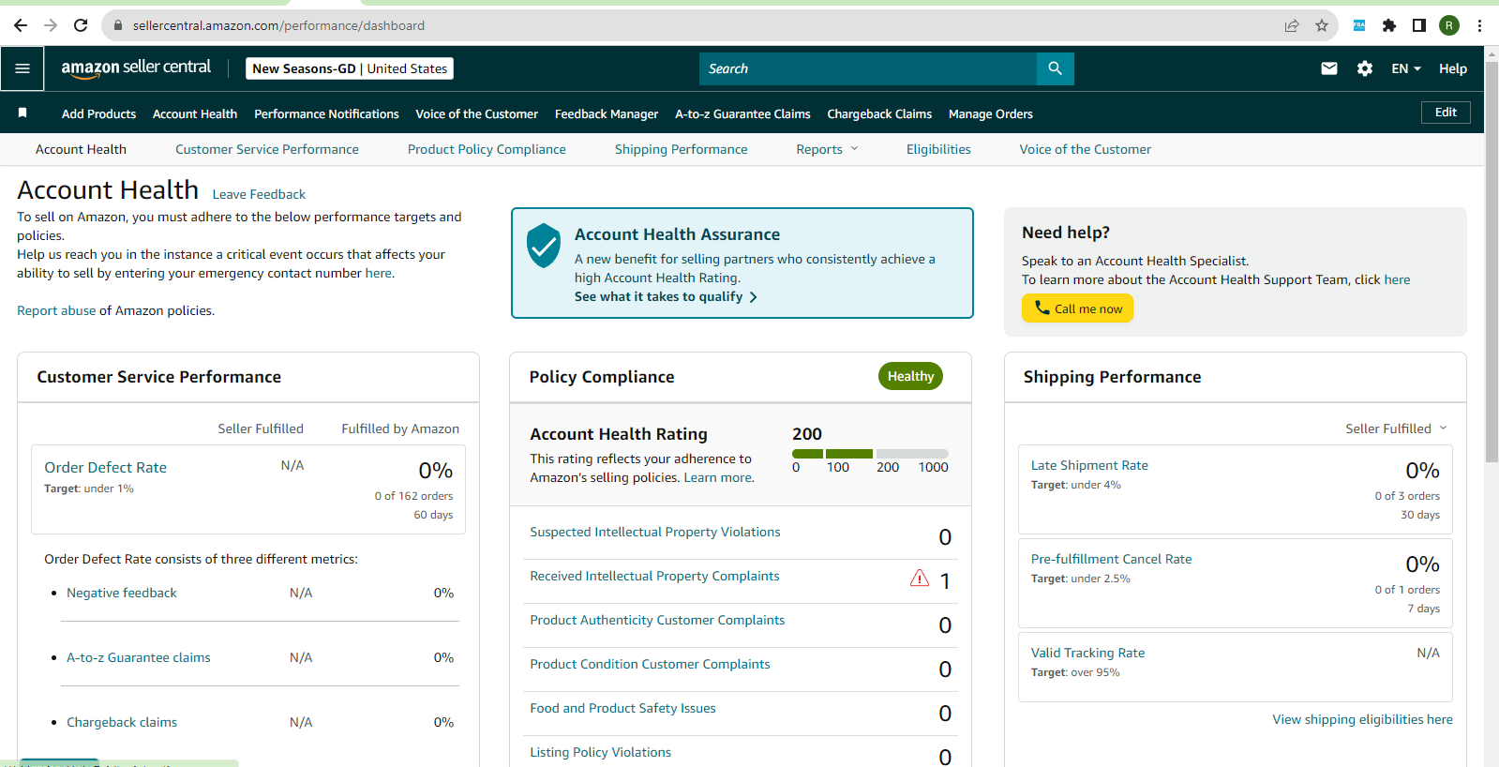
Task: Click the Leave Feedback link
Action: coord(259,194)
